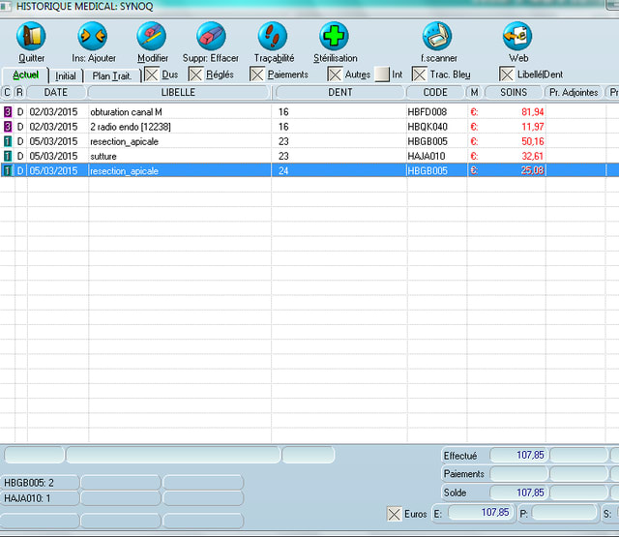Image resolution: width=619 pixels, height=537 pixels.
Task: Toggle the Euros checkbox
Action: 394,513
